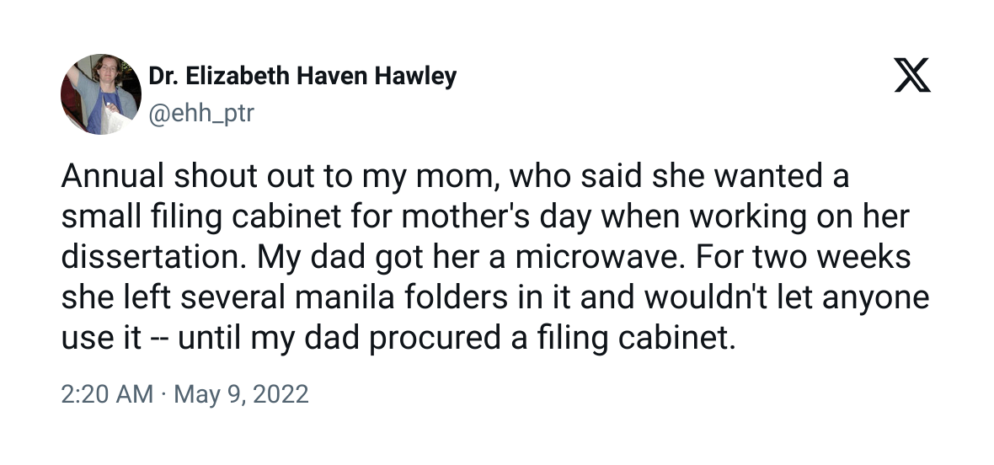Click the tweet's last line ending "filing cabinet."
994x465 pixels.
(x=398, y=339)
